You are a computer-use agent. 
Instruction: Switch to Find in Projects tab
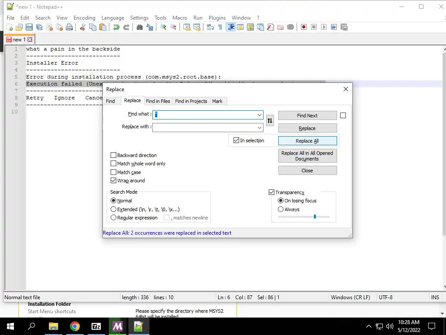191,101
